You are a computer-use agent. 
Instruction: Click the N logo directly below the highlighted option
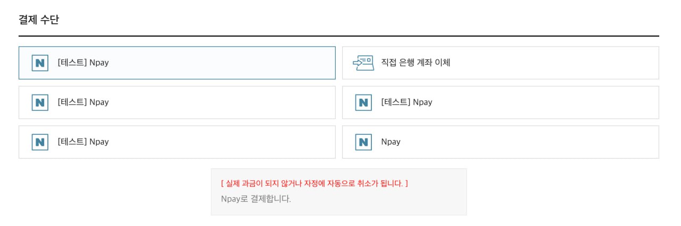pos(40,102)
